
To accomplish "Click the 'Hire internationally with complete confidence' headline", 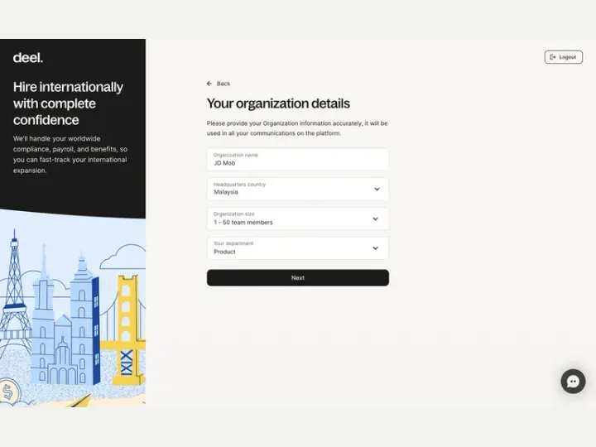I will click(x=68, y=103).
